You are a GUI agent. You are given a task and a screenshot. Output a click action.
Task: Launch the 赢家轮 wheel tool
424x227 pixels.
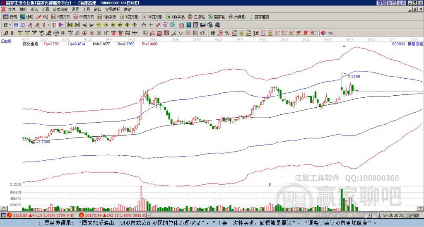217,17
